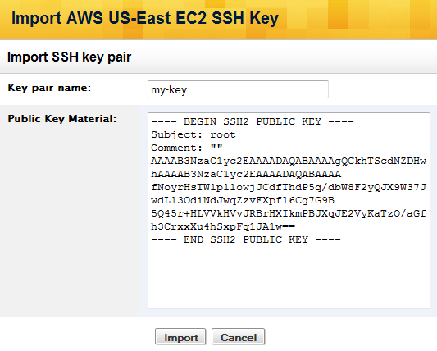Cancel the SSH key import
Screen dimensions: 437x351
[x=239, y=337]
